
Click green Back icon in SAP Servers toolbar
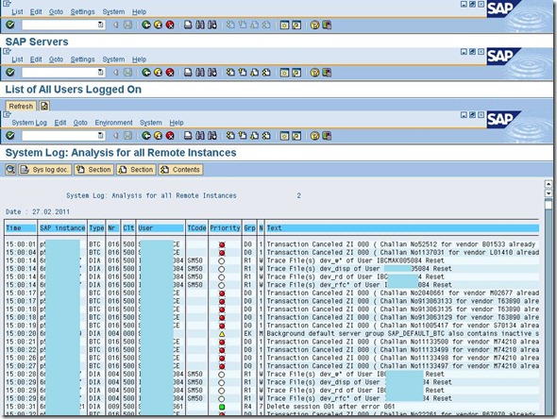click(x=146, y=25)
